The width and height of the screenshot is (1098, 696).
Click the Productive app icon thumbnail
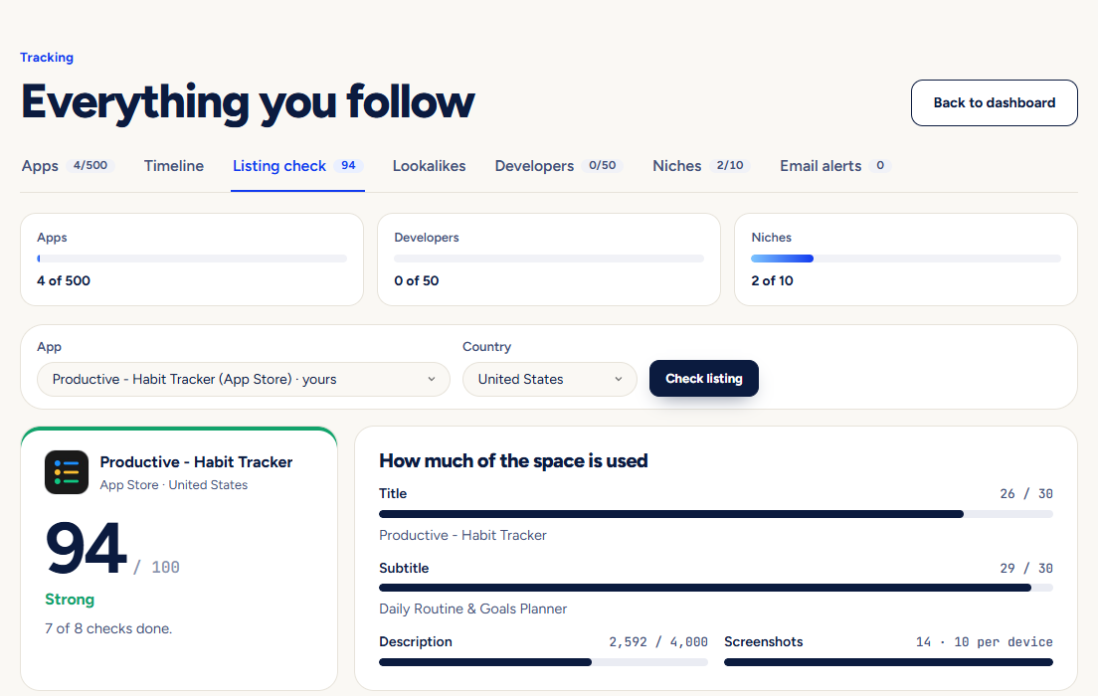pyautogui.click(x=67, y=472)
